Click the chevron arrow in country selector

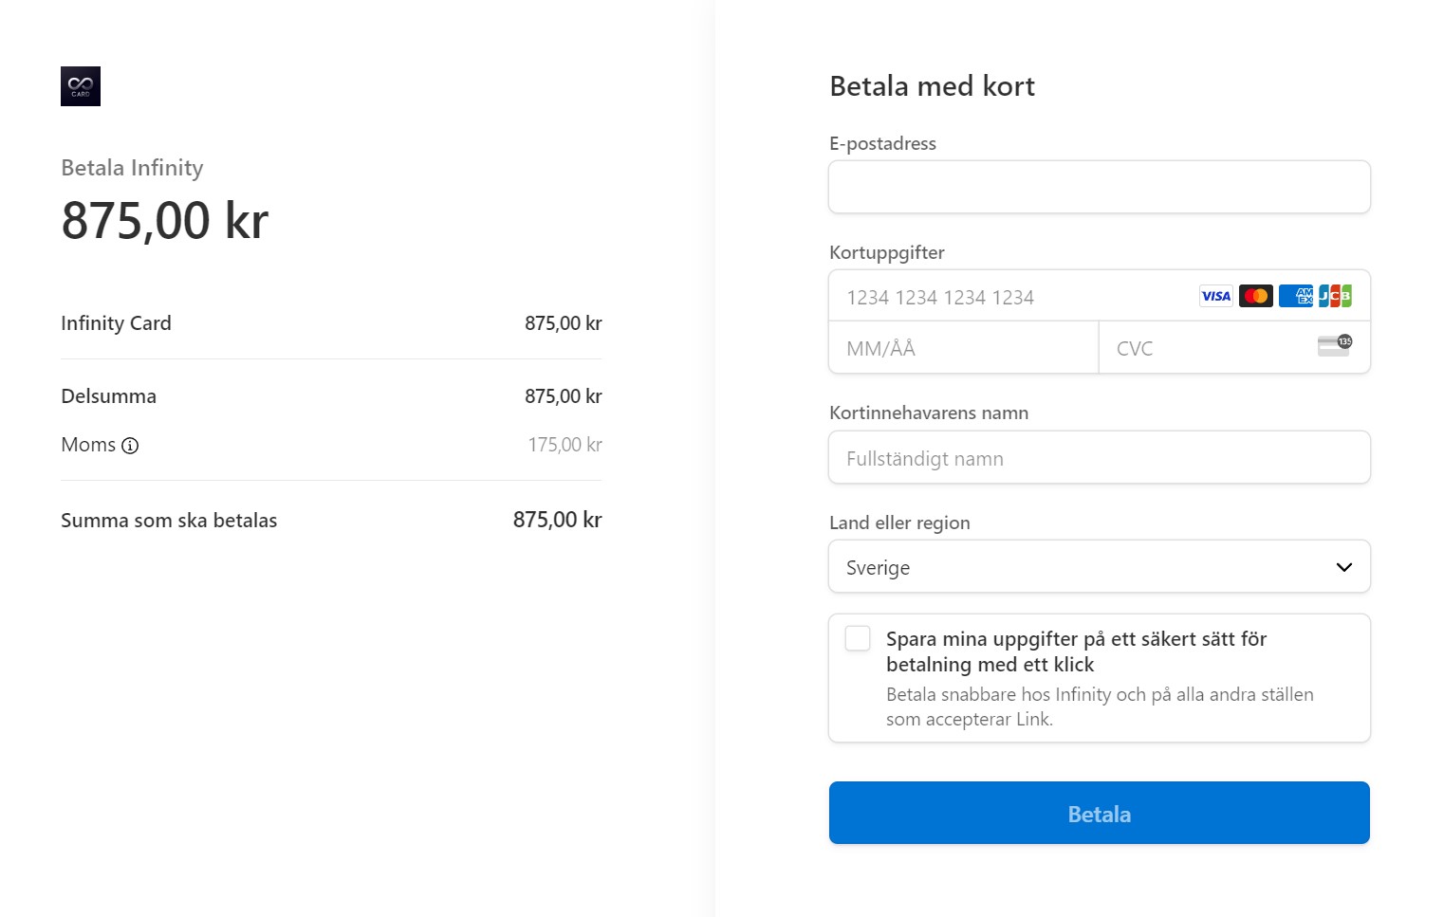point(1343,567)
